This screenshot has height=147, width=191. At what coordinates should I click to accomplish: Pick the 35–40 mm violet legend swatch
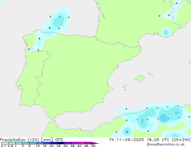point(74,143)
